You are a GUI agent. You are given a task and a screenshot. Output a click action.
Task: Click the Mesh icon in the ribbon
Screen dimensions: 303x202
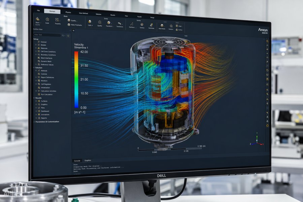38,19
